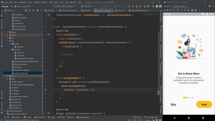
Task: Rotate emulator right
Action: (178, 10)
